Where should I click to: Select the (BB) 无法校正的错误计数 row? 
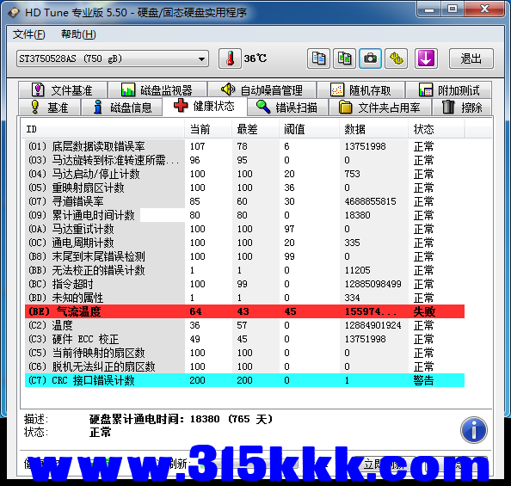tap(244, 270)
